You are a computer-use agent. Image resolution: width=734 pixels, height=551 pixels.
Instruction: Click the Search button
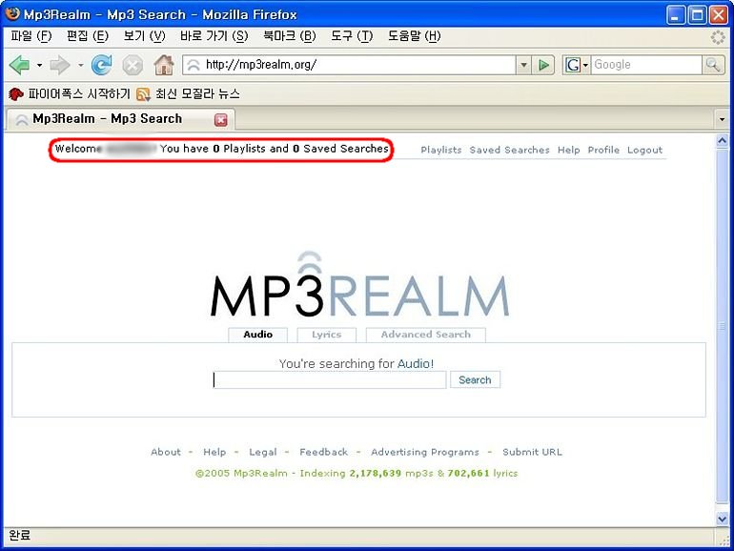pyautogui.click(x=475, y=379)
